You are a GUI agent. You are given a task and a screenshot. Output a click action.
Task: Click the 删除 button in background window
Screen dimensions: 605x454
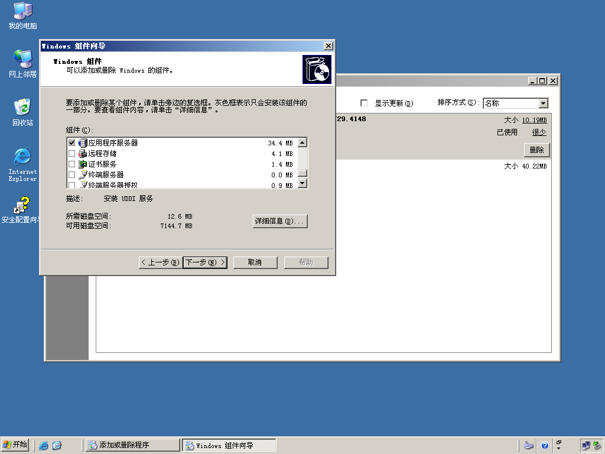[x=536, y=150]
